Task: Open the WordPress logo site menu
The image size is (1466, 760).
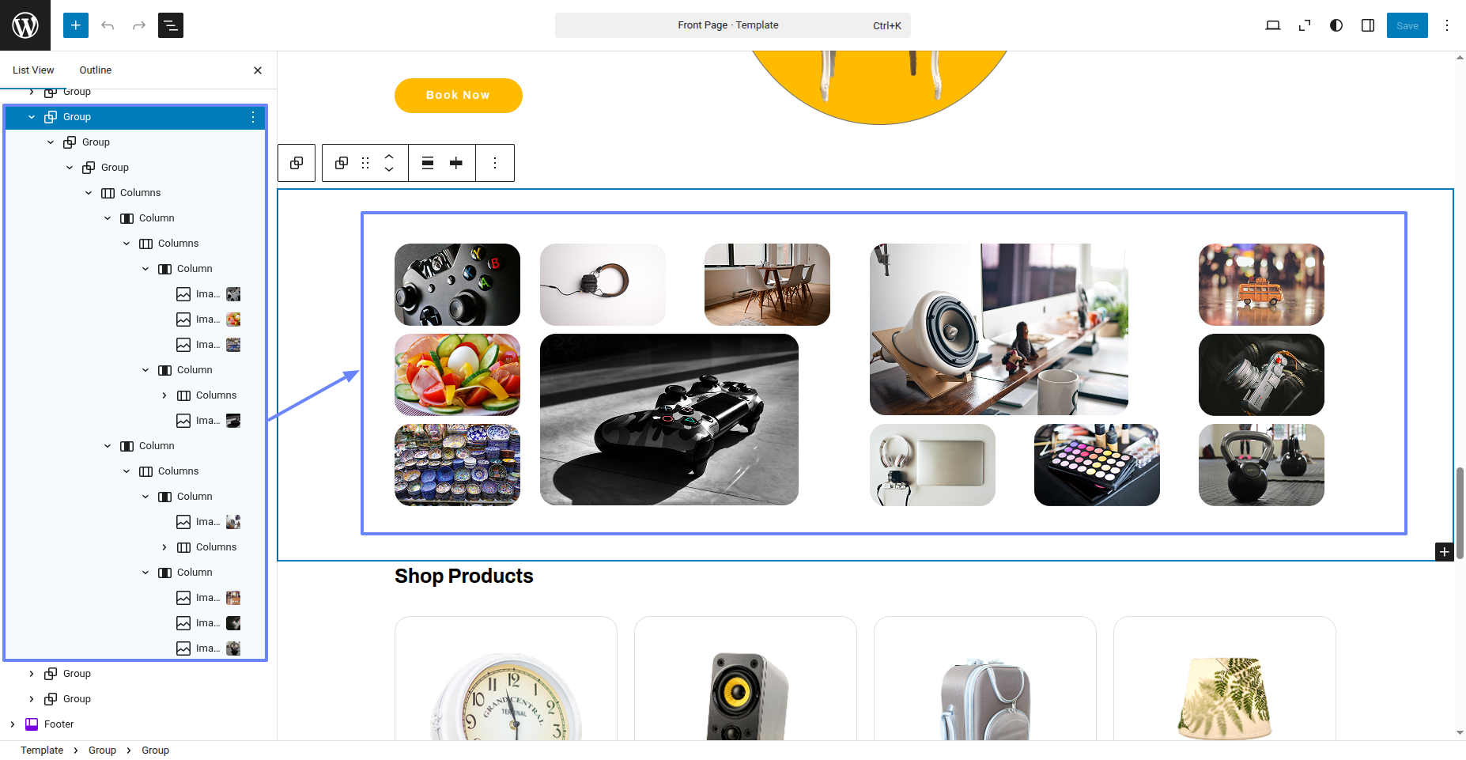Action: coord(25,25)
